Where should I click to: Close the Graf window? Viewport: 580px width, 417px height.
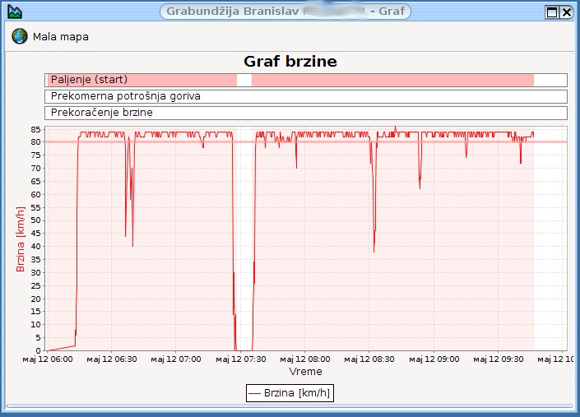pos(566,12)
